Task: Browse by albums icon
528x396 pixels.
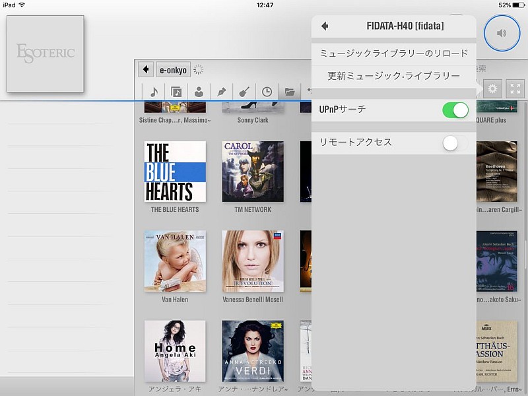Action: click(x=176, y=92)
